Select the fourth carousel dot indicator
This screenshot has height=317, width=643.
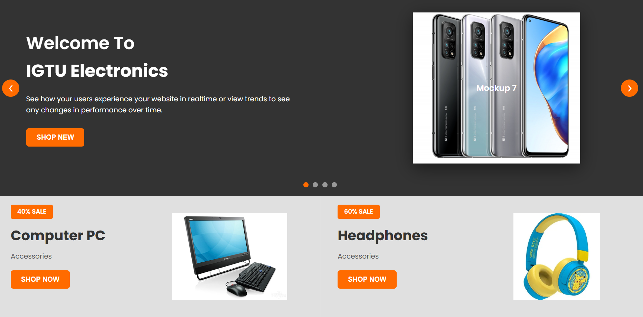tap(334, 185)
